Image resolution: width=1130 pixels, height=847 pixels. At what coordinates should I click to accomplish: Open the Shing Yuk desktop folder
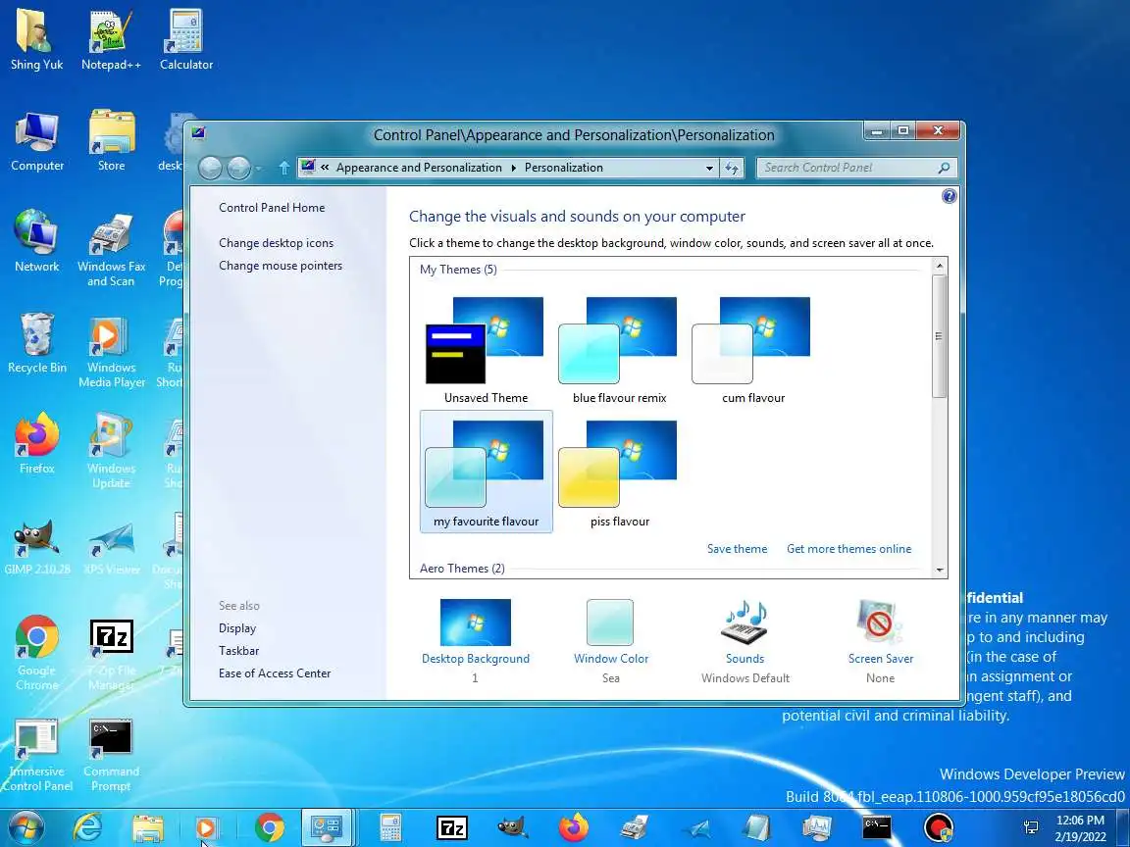pos(36,39)
